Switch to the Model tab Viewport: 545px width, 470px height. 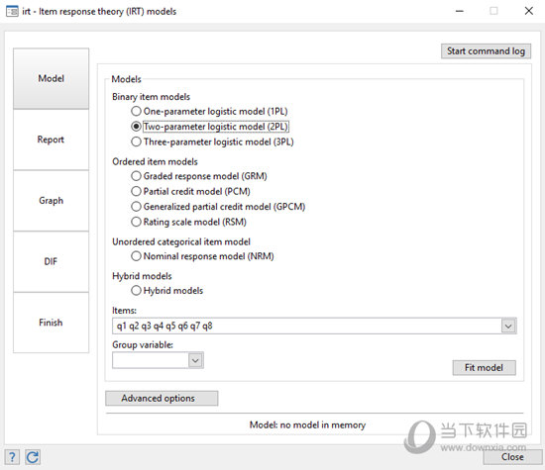[52, 78]
